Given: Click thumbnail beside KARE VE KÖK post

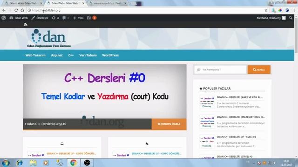Looking at the screenshot, I should pyautogui.click(x=207, y=102).
